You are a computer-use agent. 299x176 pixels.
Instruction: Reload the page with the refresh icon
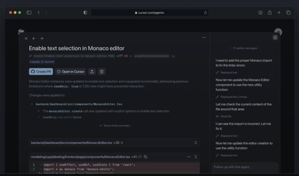click(205, 12)
